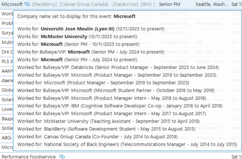Click the Université Jean Moulin (Lyon III) entry
Screen dimensions: 242x159
(x=77, y=29)
